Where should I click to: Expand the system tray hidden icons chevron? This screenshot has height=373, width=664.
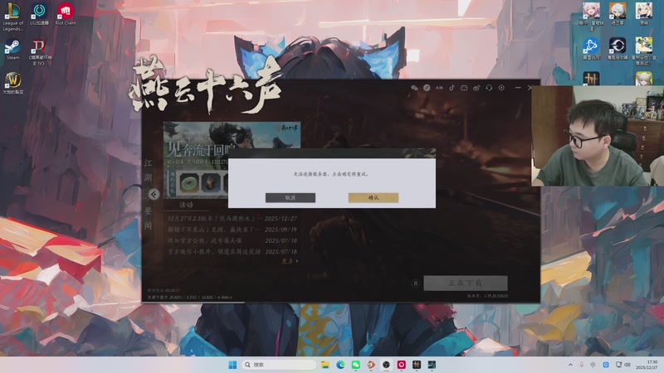pyautogui.click(x=570, y=365)
